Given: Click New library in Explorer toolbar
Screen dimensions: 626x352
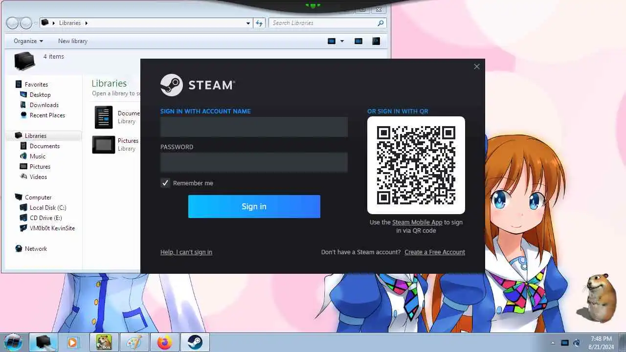Looking at the screenshot, I should (73, 41).
